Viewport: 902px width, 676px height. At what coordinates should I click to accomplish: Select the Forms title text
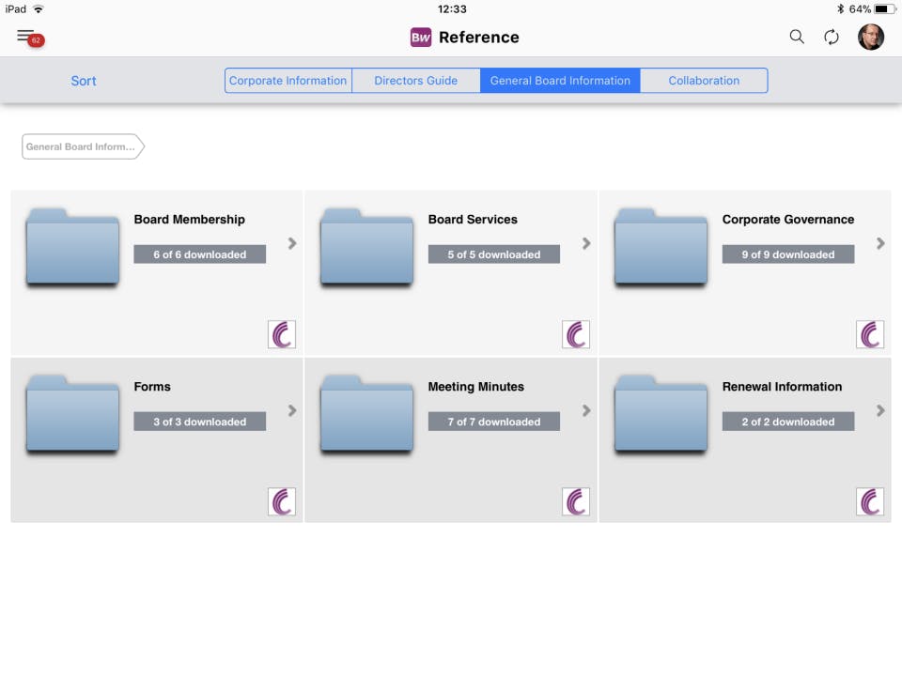coord(152,387)
